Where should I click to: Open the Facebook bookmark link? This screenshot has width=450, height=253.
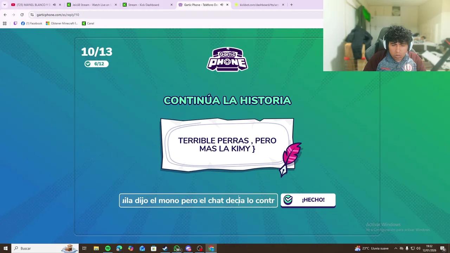point(32,23)
